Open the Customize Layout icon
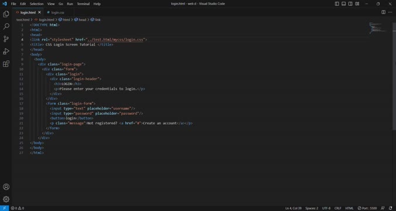 click(357, 4)
